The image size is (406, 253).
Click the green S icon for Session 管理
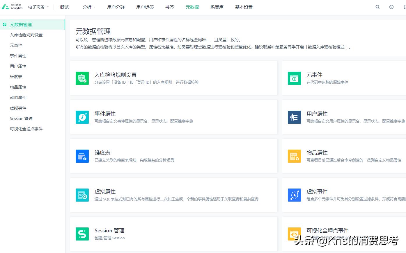click(82, 234)
